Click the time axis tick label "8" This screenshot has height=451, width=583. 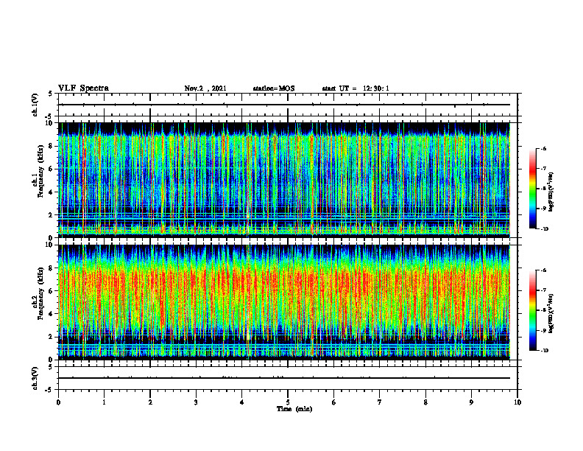(425, 402)
